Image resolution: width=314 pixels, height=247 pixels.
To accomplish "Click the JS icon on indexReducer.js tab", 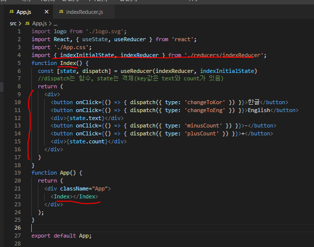I will (61, 11).
